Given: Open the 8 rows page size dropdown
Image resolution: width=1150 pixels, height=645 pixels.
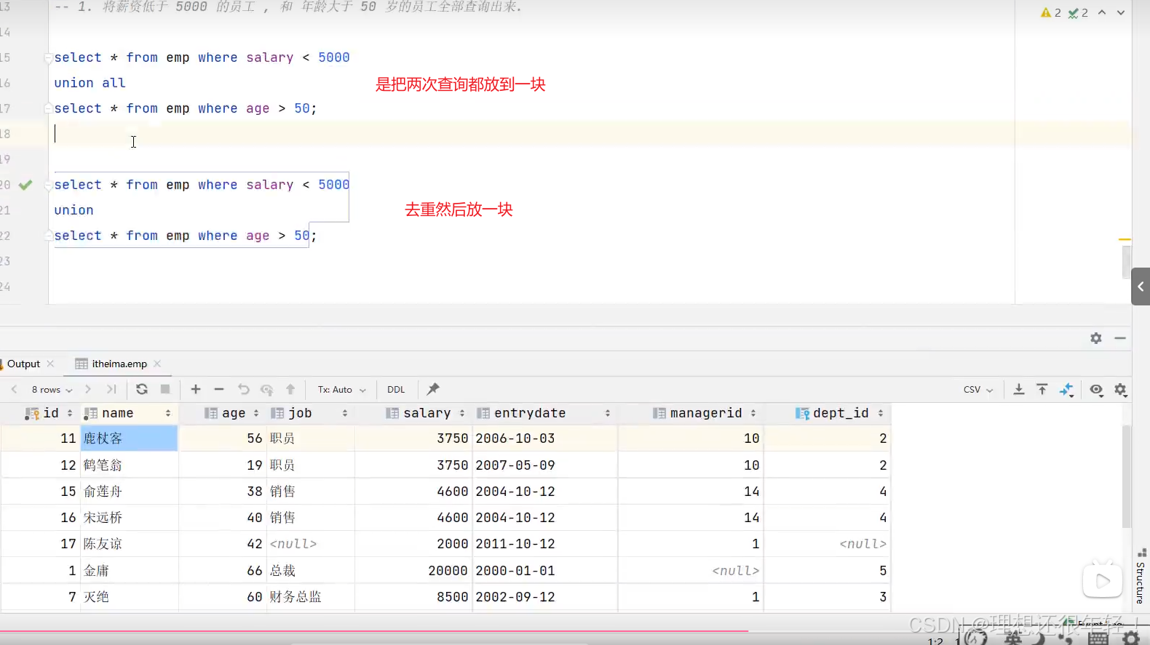Looking at the screenshot, I should pyautogui.click(x=52, y=390).
